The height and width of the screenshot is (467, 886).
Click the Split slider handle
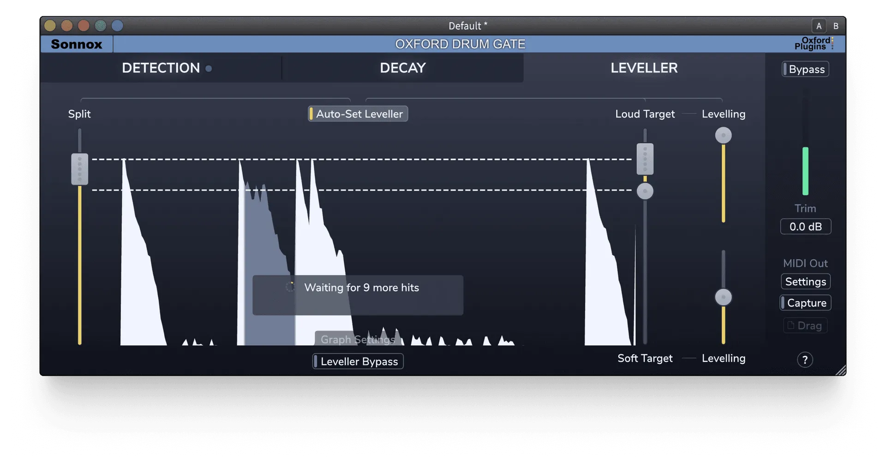point(80,169)
